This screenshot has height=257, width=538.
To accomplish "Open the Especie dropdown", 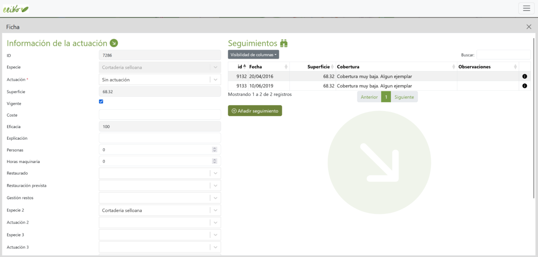I will pos(160,67).
